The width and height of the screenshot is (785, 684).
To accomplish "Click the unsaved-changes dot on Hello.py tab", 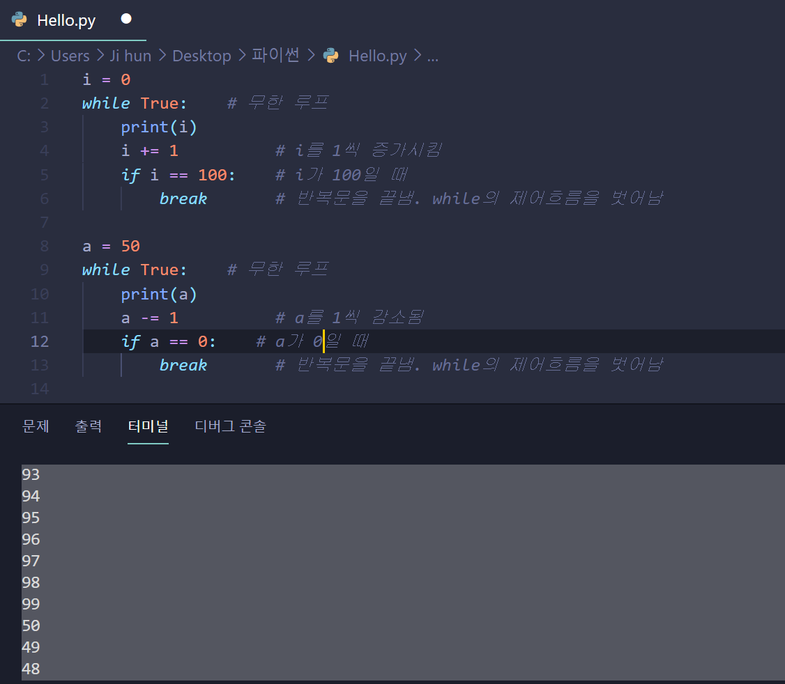I will (126, 19).
